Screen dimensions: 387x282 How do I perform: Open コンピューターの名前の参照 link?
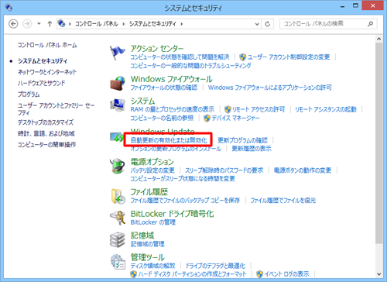[162, 118]
